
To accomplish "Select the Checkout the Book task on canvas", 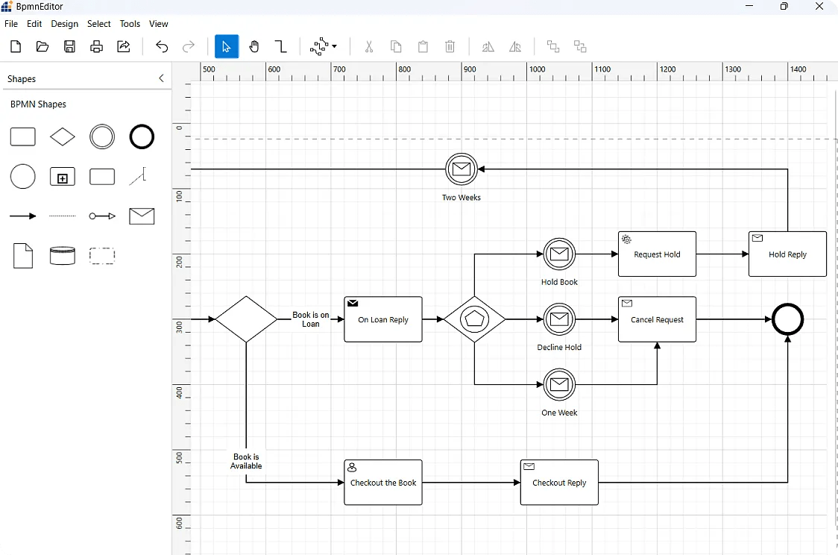I will 383,482.
